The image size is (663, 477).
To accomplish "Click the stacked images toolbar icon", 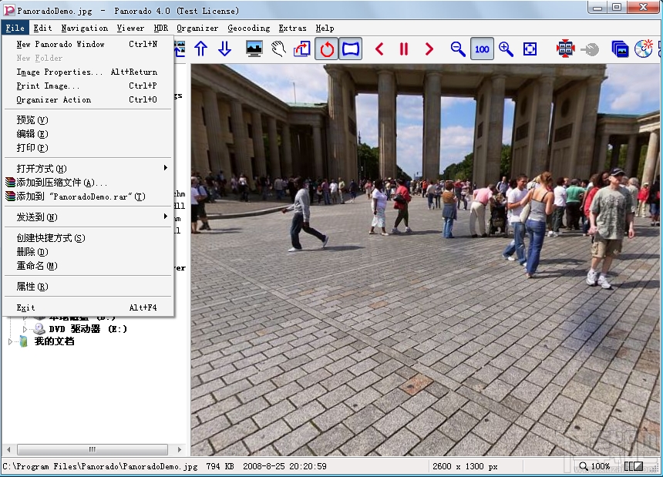I will point(620,49).
